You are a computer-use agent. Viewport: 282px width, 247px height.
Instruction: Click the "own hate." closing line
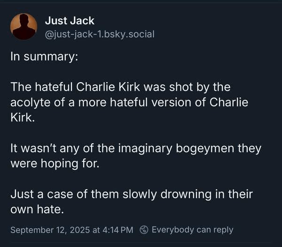point(37,209)
